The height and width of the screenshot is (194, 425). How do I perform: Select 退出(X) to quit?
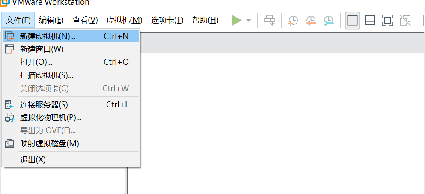click(71, 160)
